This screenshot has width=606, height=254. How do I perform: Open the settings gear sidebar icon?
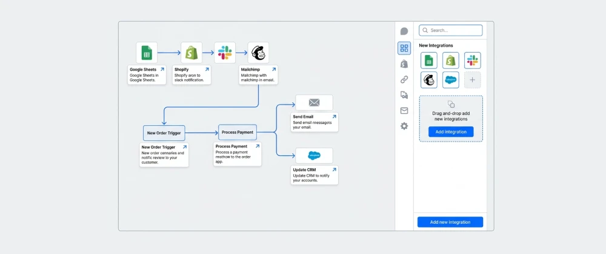click(404, 126)
